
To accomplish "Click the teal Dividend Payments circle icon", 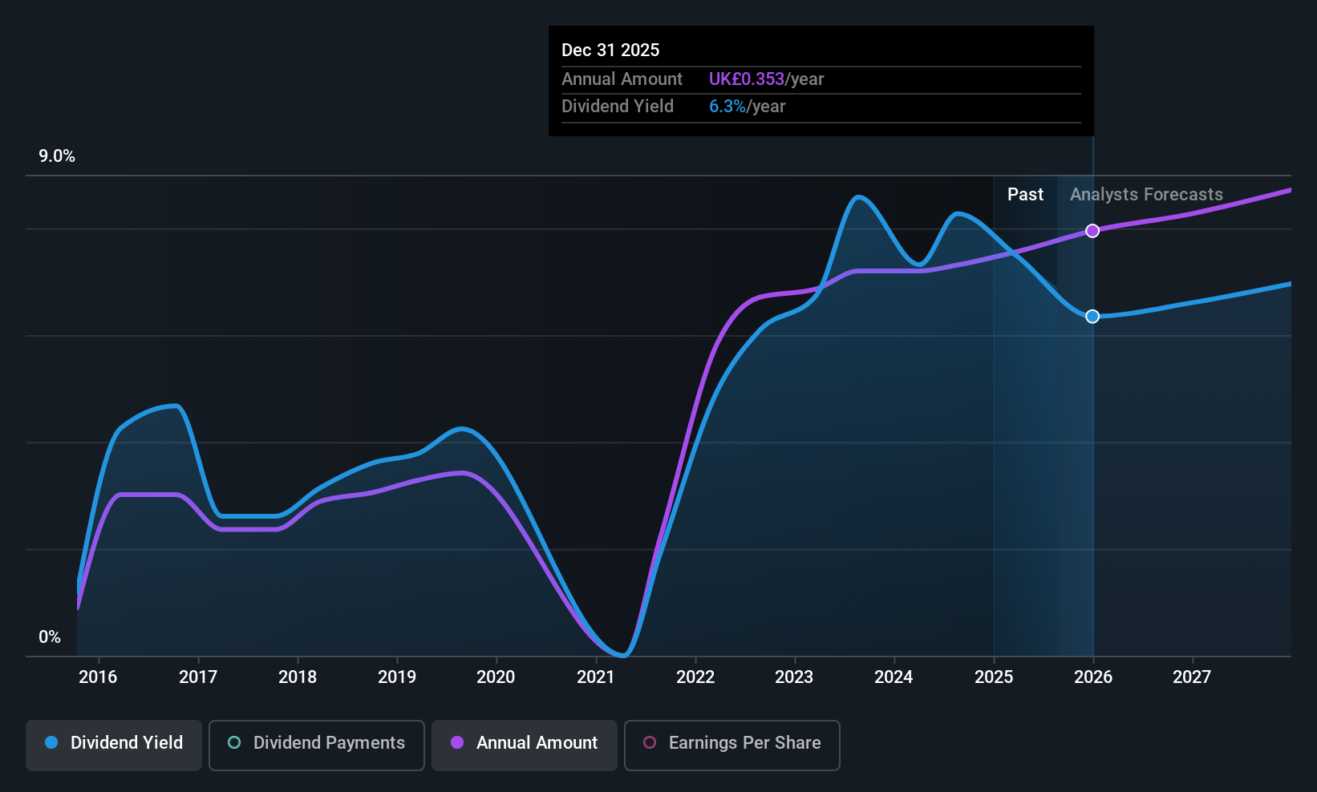I will (x=234, y=742).
